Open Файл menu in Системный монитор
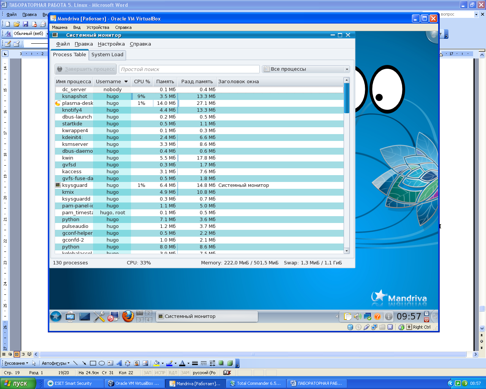The height and width of the screenshot is (389, 486). click(63, 44)
